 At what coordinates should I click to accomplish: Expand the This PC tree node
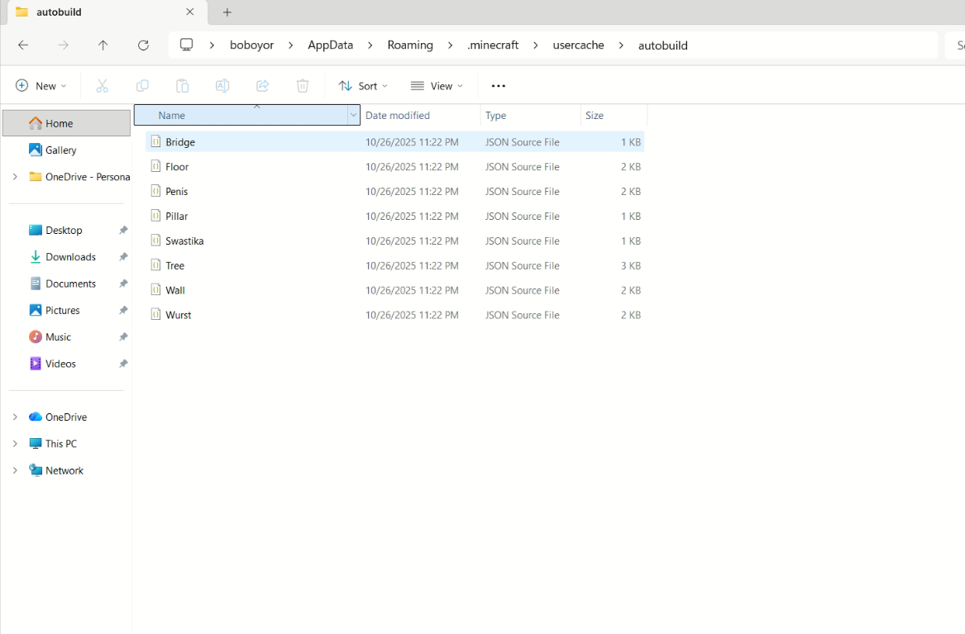(15, 444)
